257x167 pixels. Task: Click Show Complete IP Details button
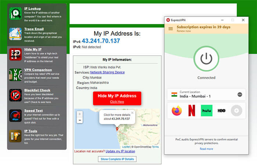point(117,159)
